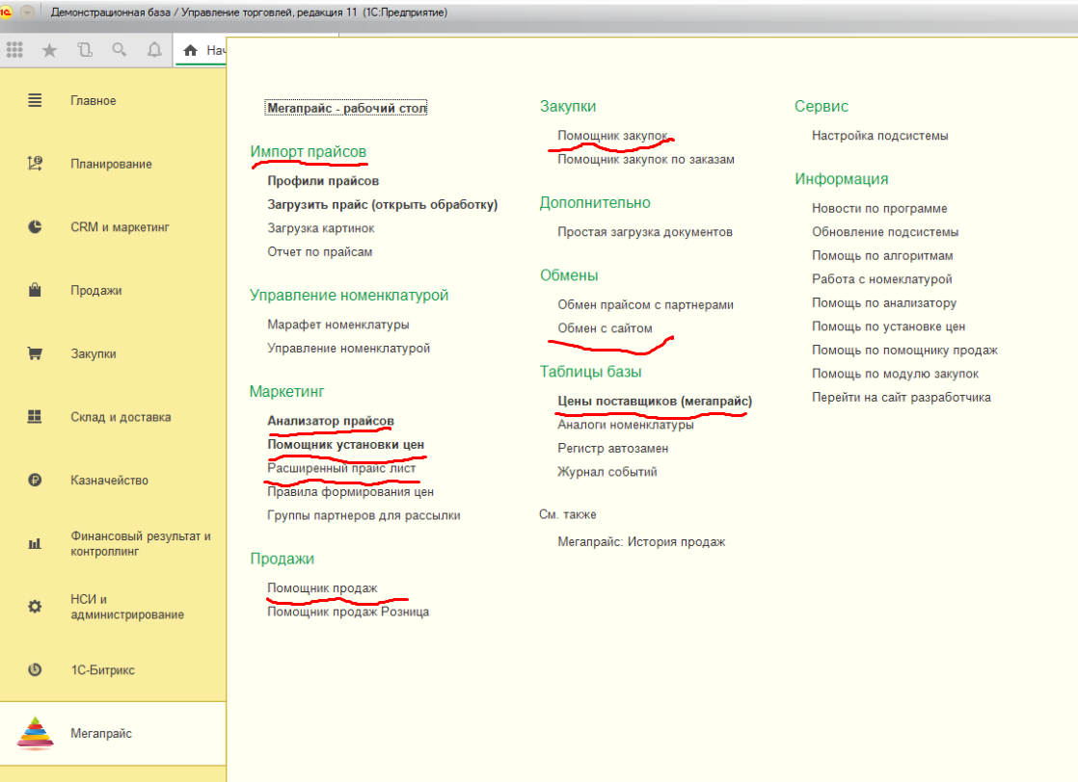The image size is (1078, 782).
Task: Open Обмен с сайтом link
Action: (x=605, y=328)
